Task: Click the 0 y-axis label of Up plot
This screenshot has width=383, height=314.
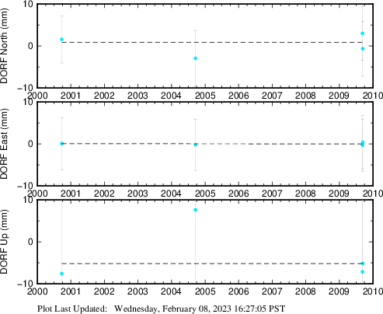Action: point(31,242)
